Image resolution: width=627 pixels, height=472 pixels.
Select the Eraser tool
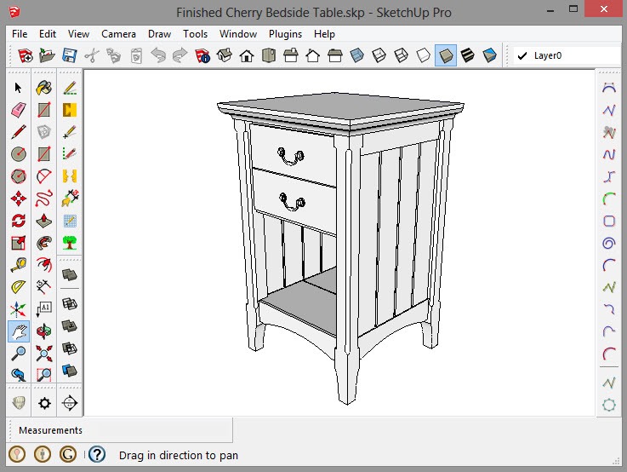pos(19,110)
